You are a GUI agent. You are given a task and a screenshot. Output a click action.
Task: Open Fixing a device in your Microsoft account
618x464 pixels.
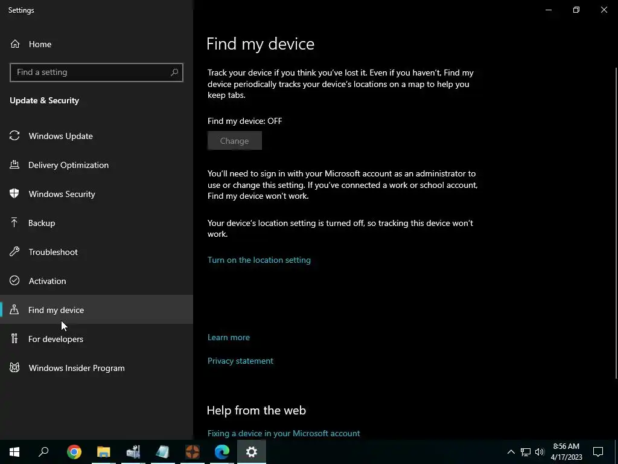pos(284,433)
